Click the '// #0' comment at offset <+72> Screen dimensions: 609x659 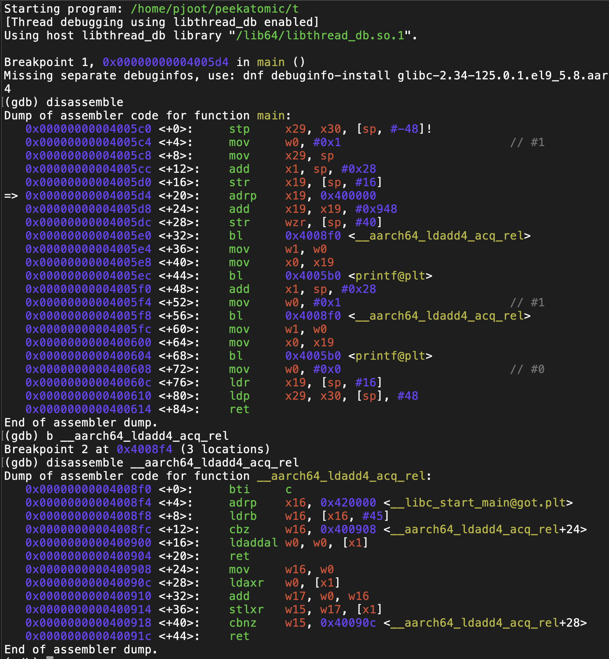click(x=527, y=369)
